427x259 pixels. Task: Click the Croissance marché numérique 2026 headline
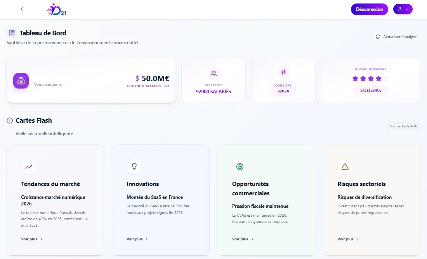[x=53, y=200]
